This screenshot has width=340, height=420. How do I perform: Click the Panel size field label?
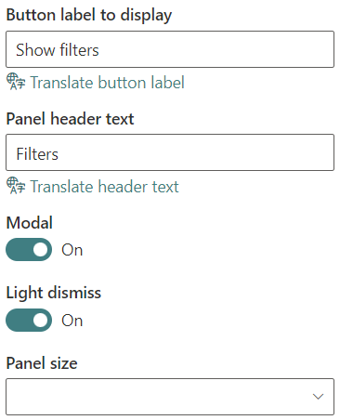tap(42, 363)
